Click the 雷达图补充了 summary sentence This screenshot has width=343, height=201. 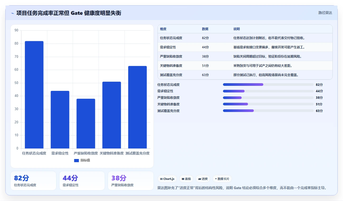242,188
